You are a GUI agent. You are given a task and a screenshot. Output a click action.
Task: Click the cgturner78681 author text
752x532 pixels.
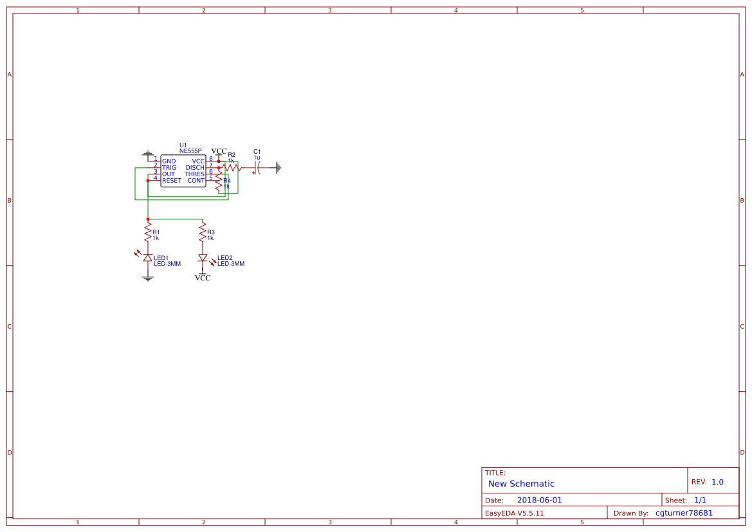pyautogui.click(x=683, y=513)
